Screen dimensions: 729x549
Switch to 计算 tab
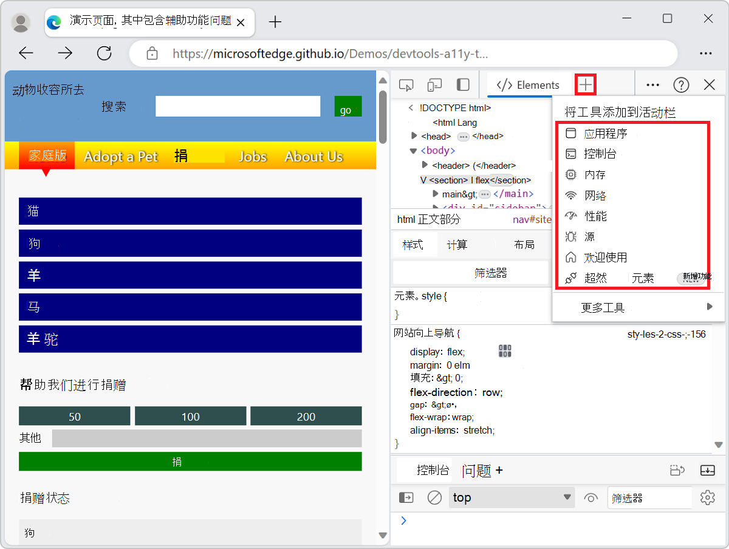coord(457,245)
